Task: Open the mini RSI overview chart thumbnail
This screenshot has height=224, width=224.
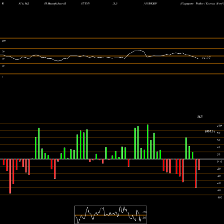Action: pos(111,215)
